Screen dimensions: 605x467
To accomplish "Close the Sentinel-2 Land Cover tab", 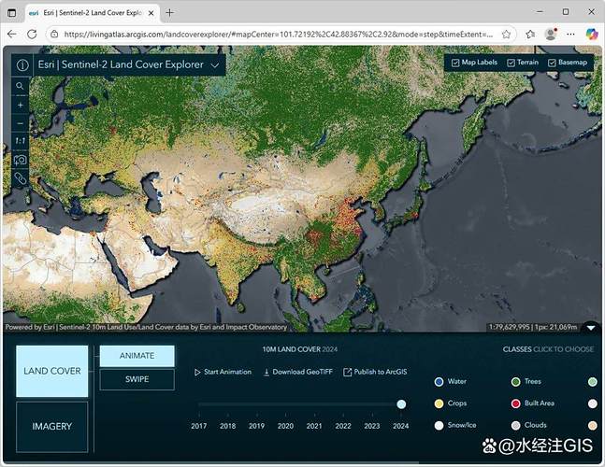I will [x=151, y=13].
